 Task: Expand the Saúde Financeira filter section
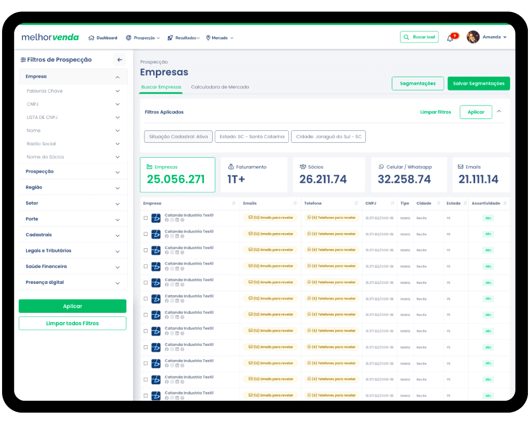coord(73,267)
